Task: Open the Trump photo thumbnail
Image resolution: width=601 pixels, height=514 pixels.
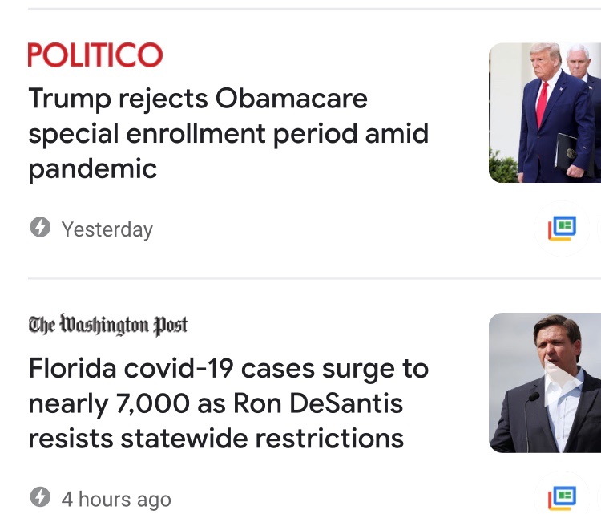Action: click(545, 112)
